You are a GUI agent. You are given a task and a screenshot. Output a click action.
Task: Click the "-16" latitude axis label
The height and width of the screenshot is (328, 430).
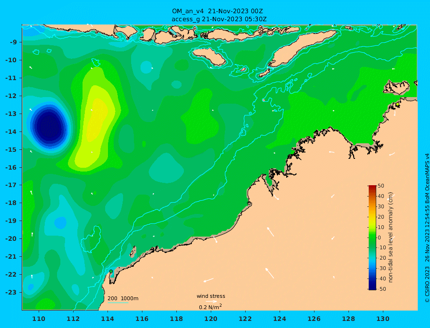pyautogui.click(x=11, y=167)
